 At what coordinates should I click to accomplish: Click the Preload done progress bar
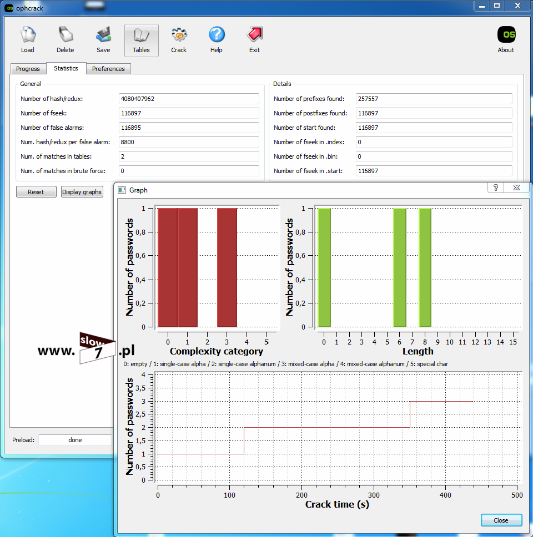point(75,440)
